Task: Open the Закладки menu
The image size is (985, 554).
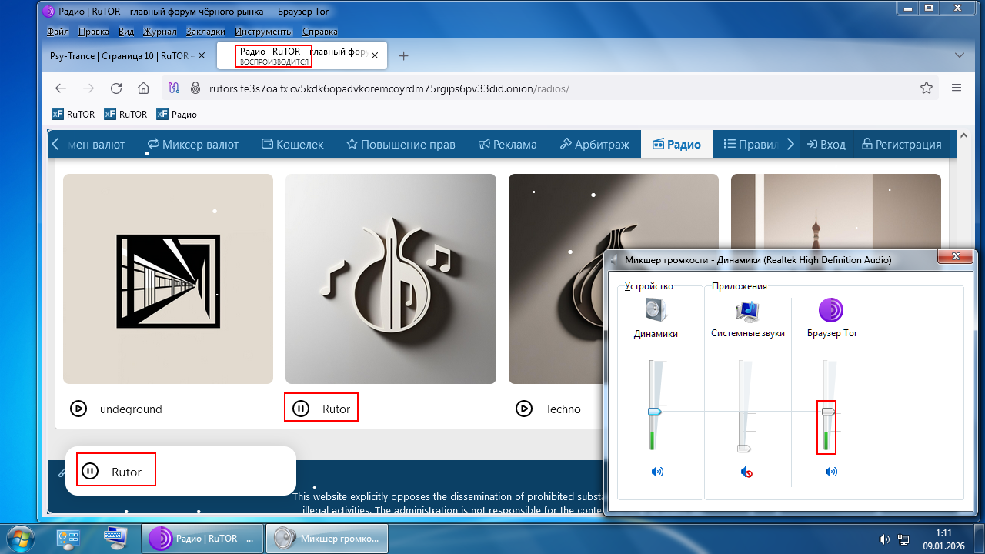Action: (x=205, y=32)
